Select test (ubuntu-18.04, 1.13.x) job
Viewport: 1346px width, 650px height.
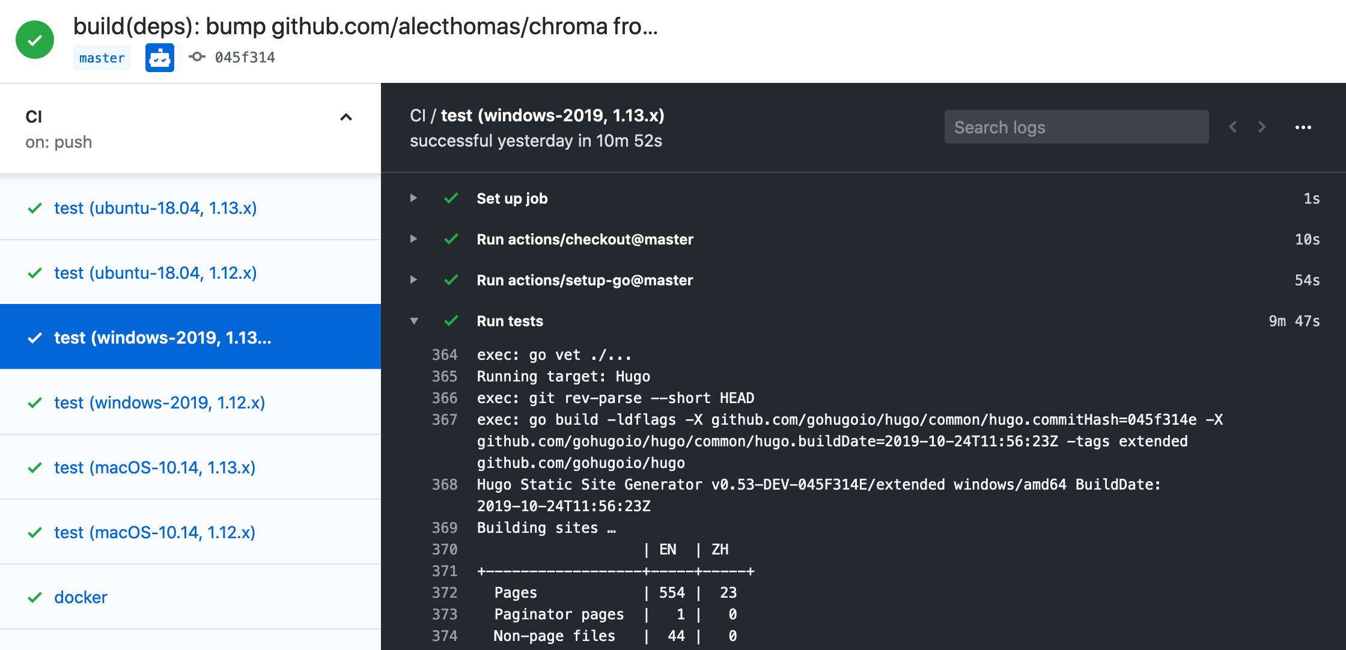pyautogui.click(x=156, y=208)
